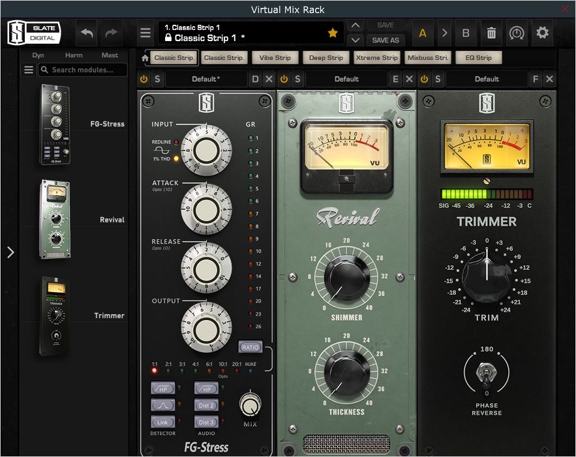The image size is (576, 457).
Task: Click the Search modules input field
Action: tap(83, 70)
